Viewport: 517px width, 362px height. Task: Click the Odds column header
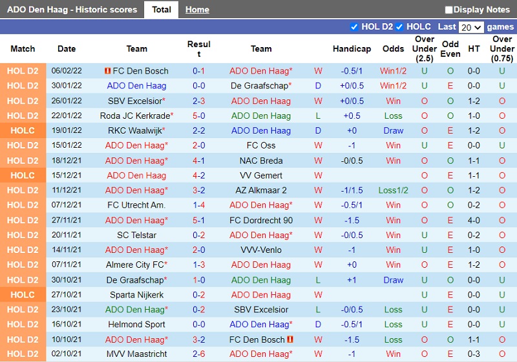pos(393,48)
